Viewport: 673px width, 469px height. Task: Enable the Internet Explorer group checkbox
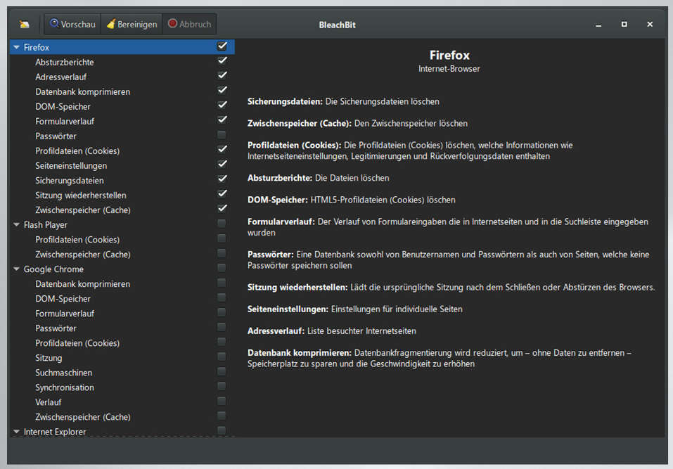coord(222,430)
